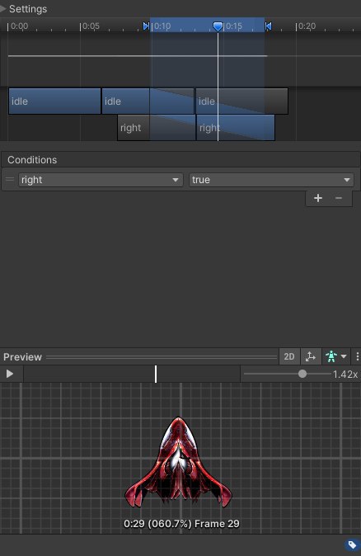Click the transition start marker near 0:10
Viewport: 361px width, 556px height.
(x=146, y=26)
